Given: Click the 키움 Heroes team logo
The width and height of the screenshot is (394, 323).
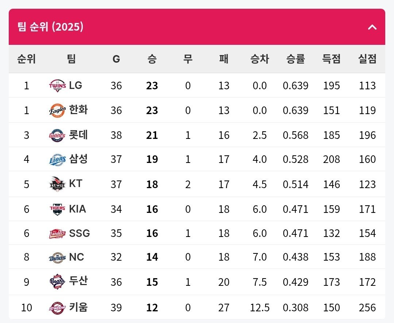Looking at the screenshot, I should pyautogui.click(x=58, y=308).
